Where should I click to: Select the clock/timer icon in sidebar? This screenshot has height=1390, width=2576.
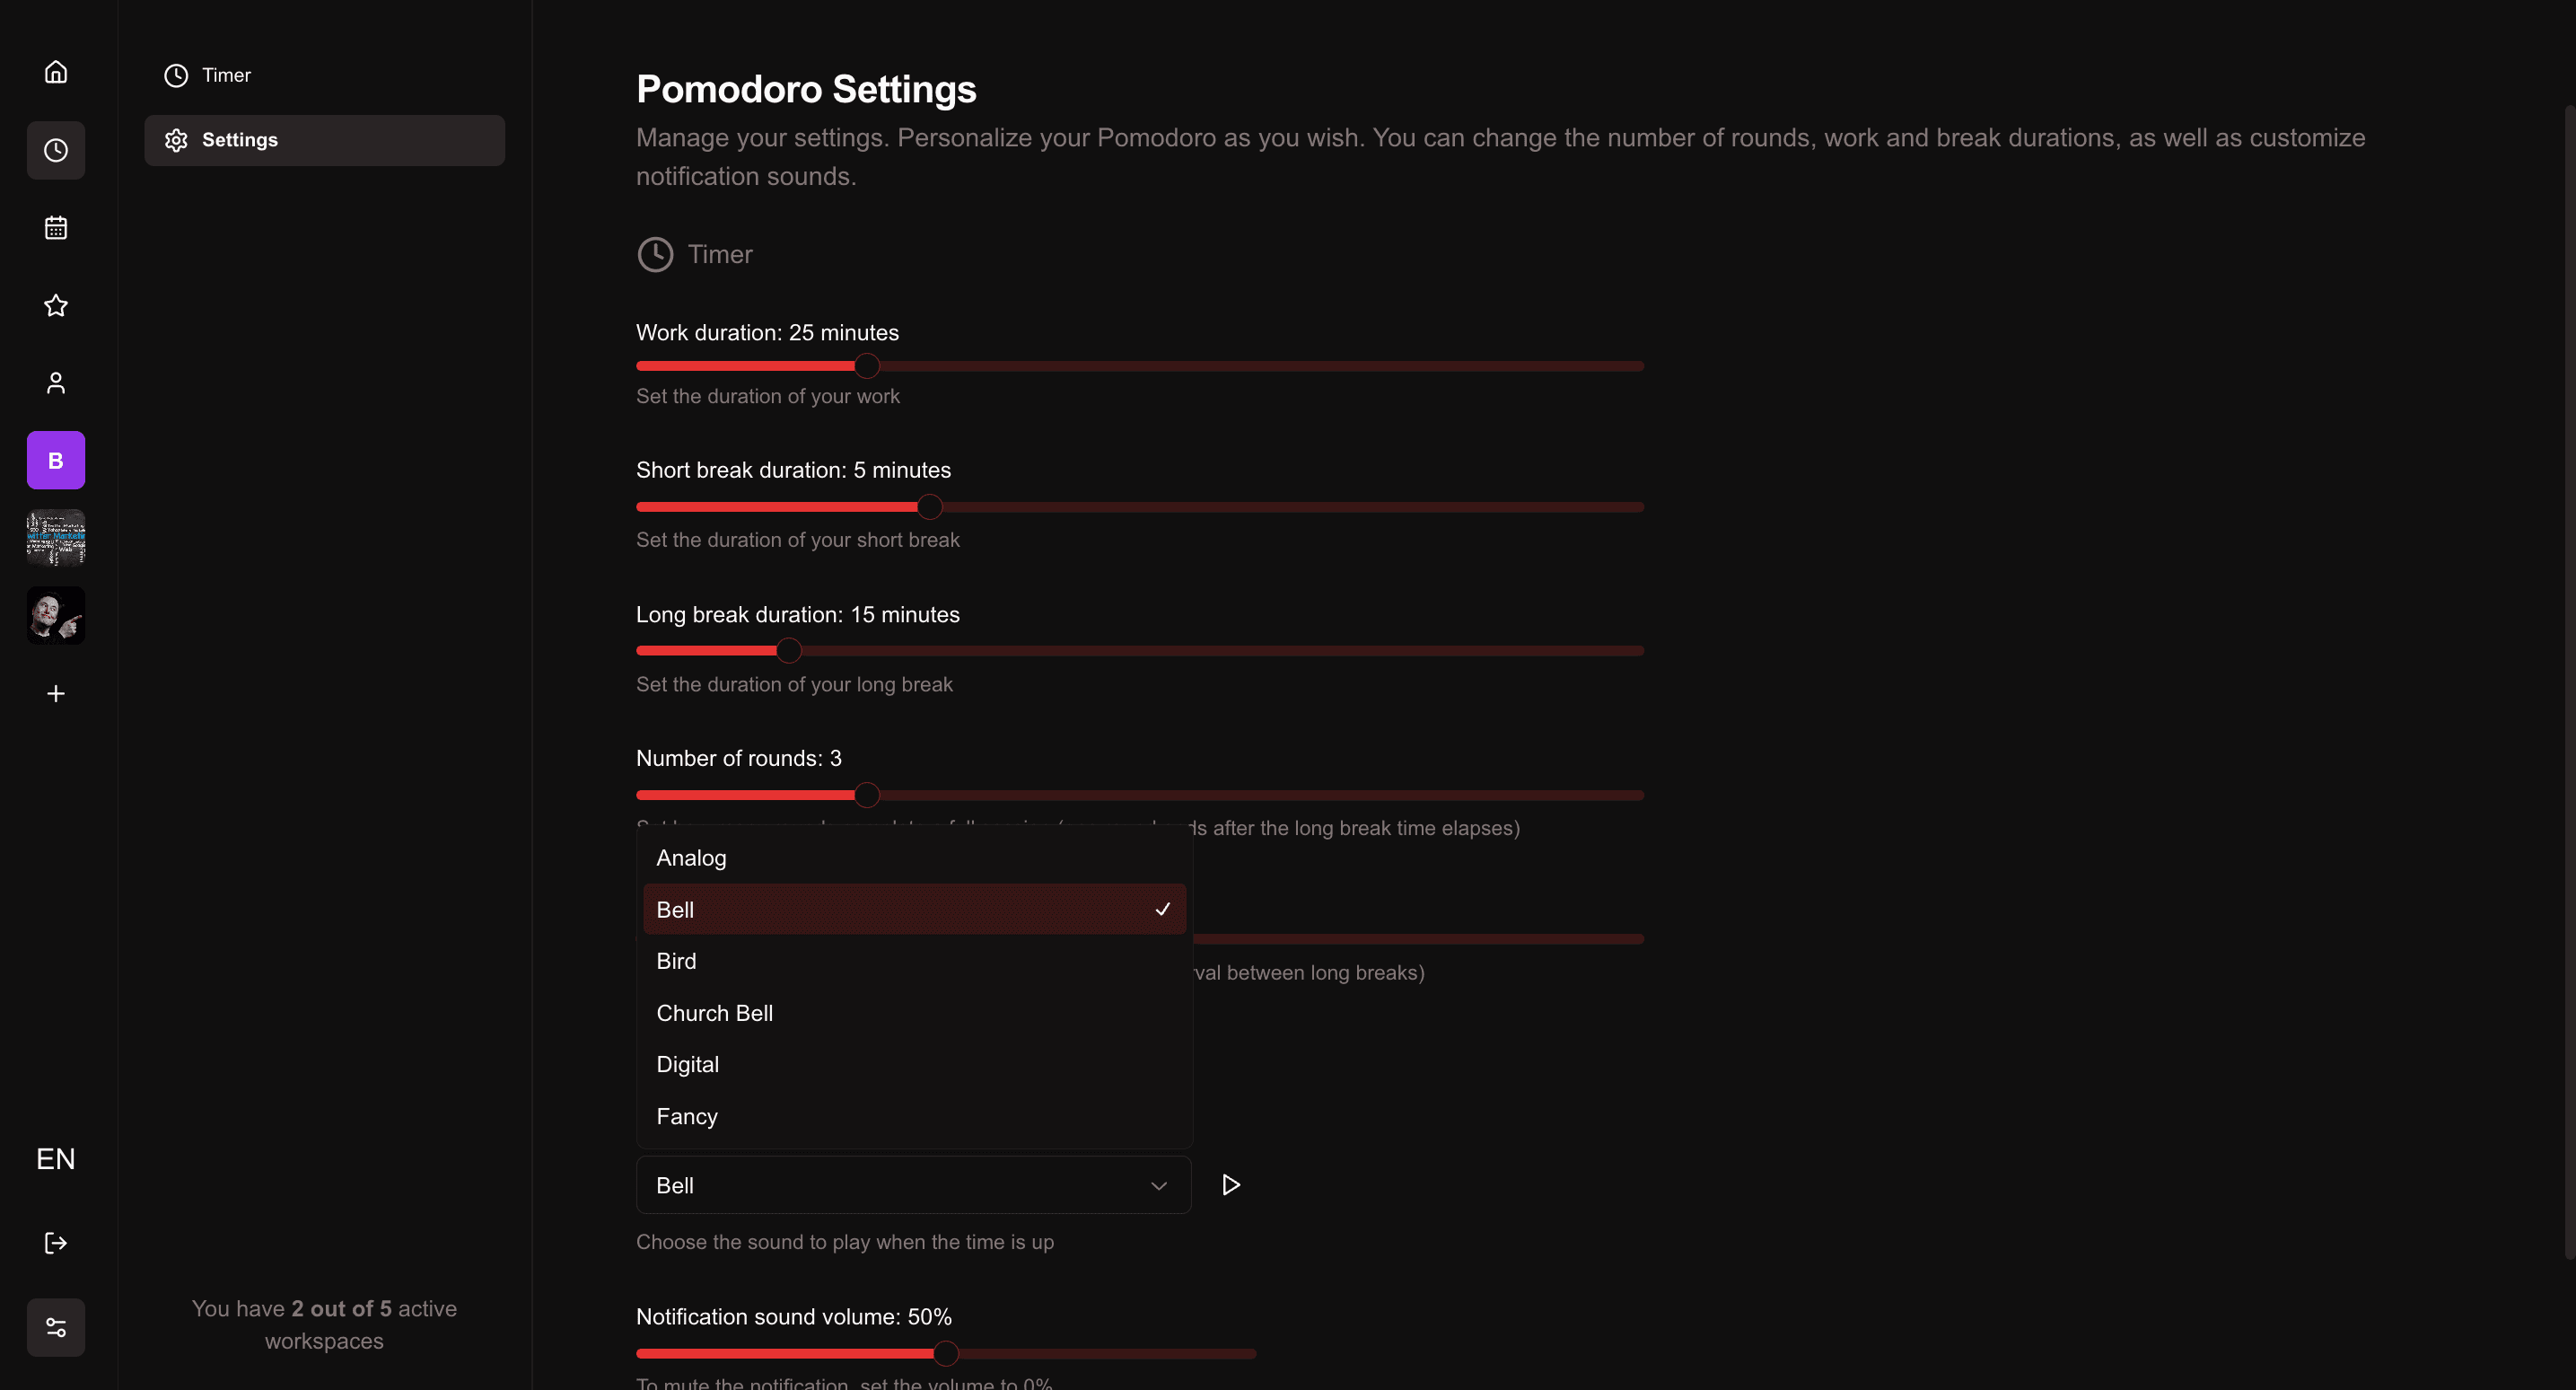(x=55, y=150)
